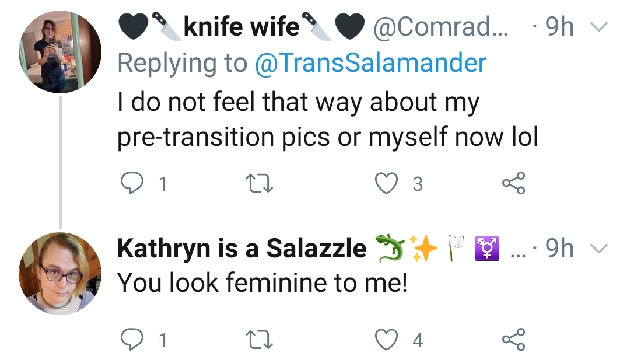Share Kathryn's tweet via share icon
Screen dimensions: 630x363
point(513,340)
